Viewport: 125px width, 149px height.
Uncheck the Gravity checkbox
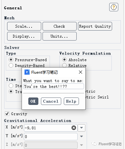coord(7,114)
